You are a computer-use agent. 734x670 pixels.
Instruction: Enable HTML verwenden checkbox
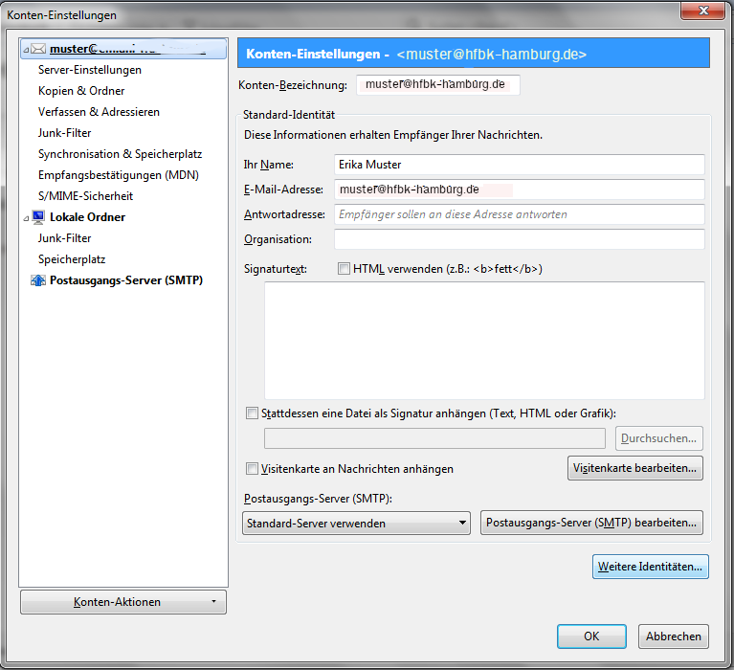[x=345, y=269]
